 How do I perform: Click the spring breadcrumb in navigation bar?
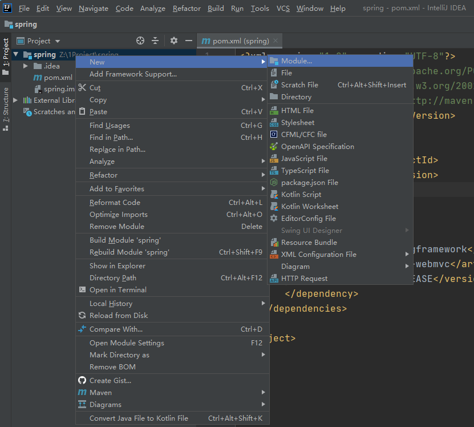[21, 25]
